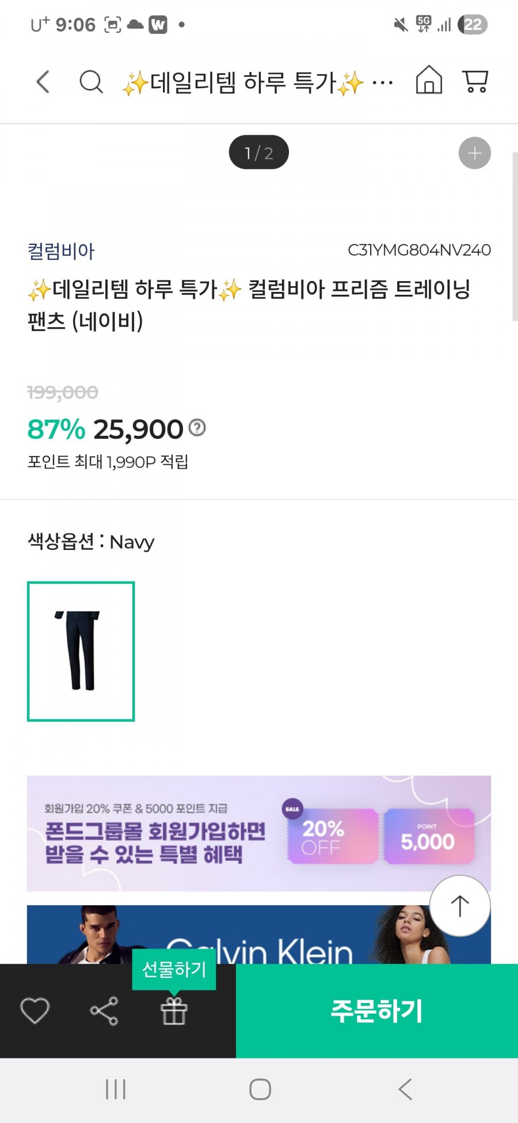Share this product via share icon
This screenshot has width=518, height=1123.
pos(104,1011)
